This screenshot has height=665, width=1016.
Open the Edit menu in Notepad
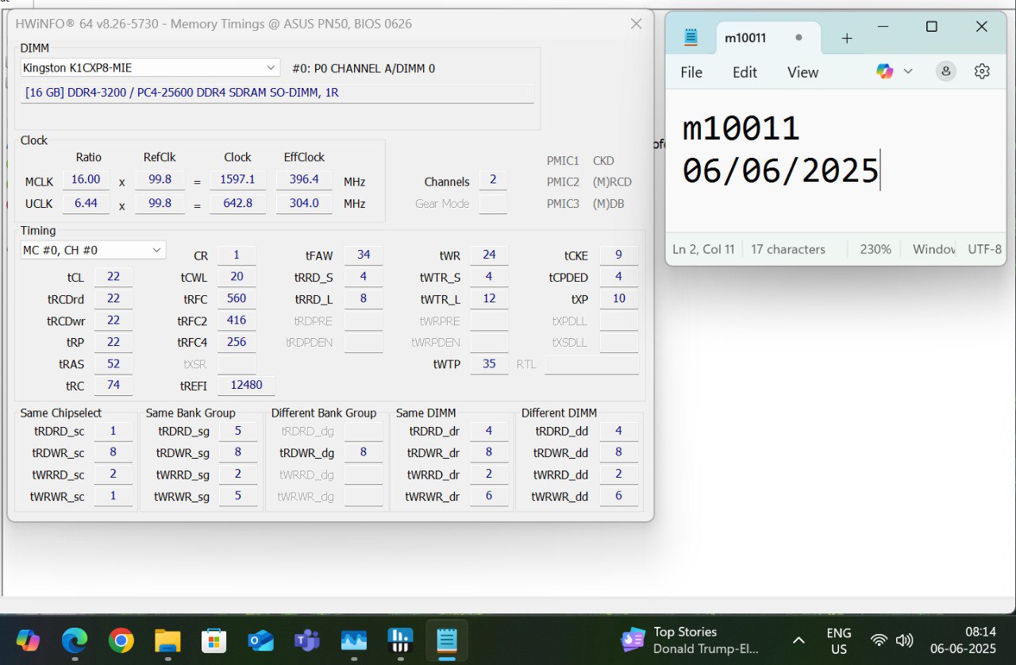coord(745,72)
